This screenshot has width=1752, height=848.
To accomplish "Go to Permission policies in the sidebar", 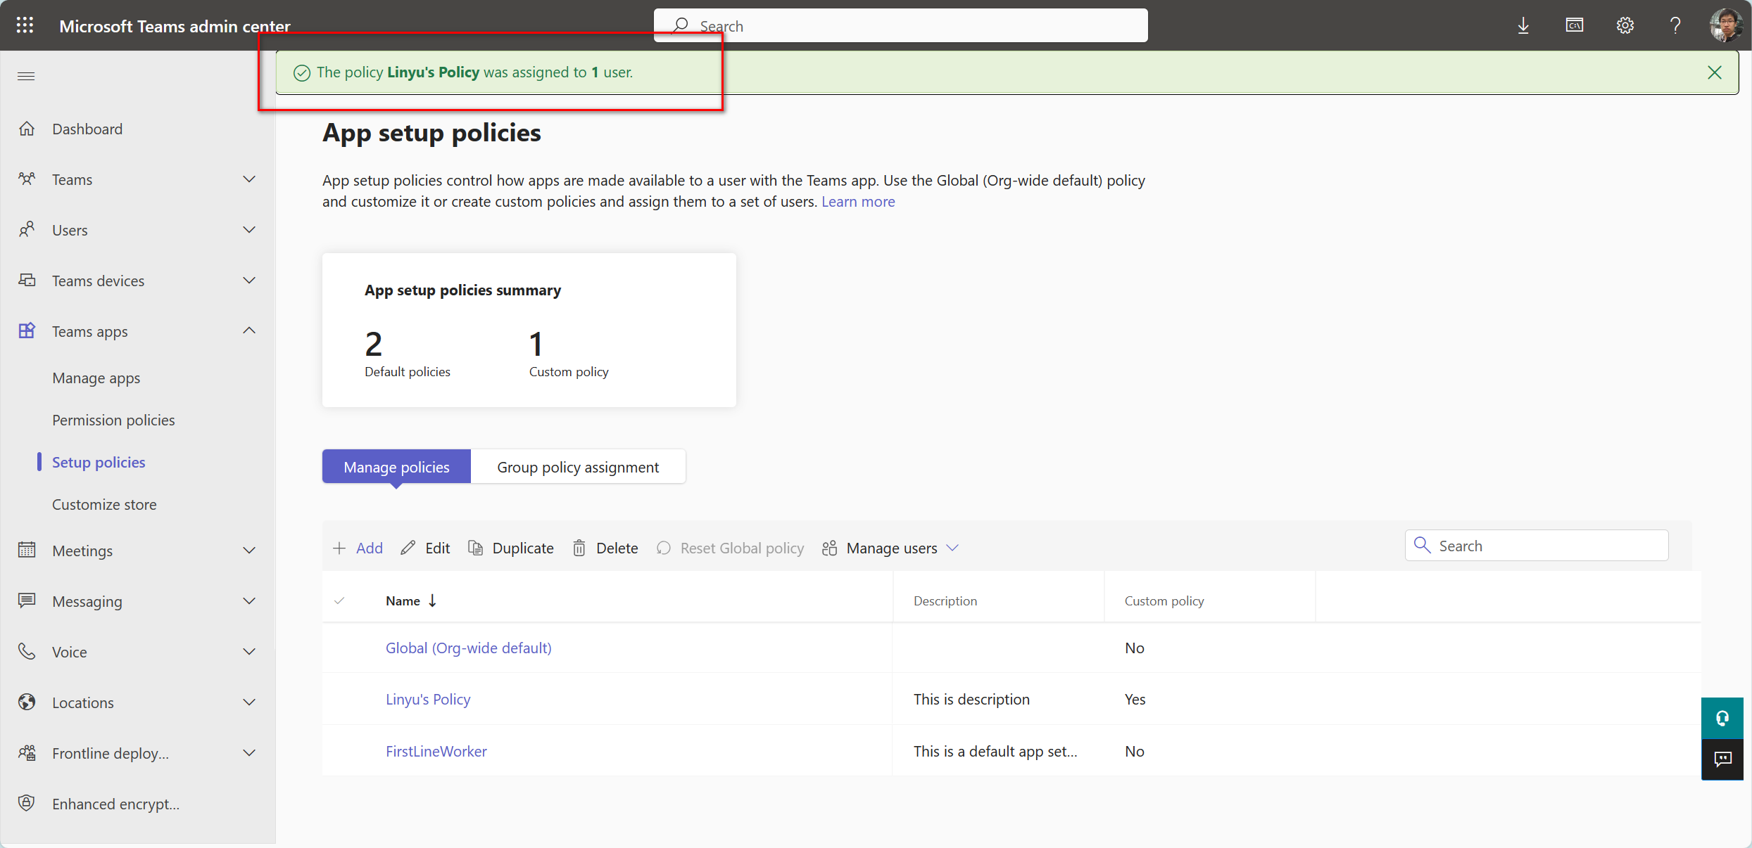I will point(113,420).
